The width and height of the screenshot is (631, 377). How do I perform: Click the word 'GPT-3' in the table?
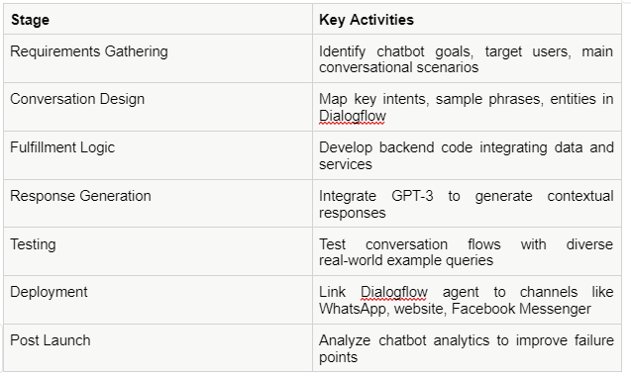pos(412,196)
